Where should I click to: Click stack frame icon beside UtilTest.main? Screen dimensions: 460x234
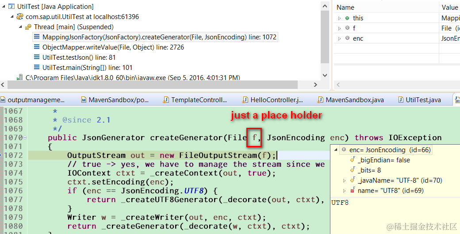37,67
